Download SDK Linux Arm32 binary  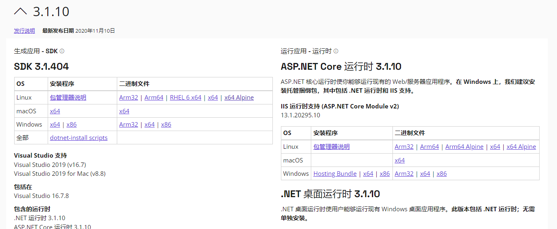pos(129,98)
